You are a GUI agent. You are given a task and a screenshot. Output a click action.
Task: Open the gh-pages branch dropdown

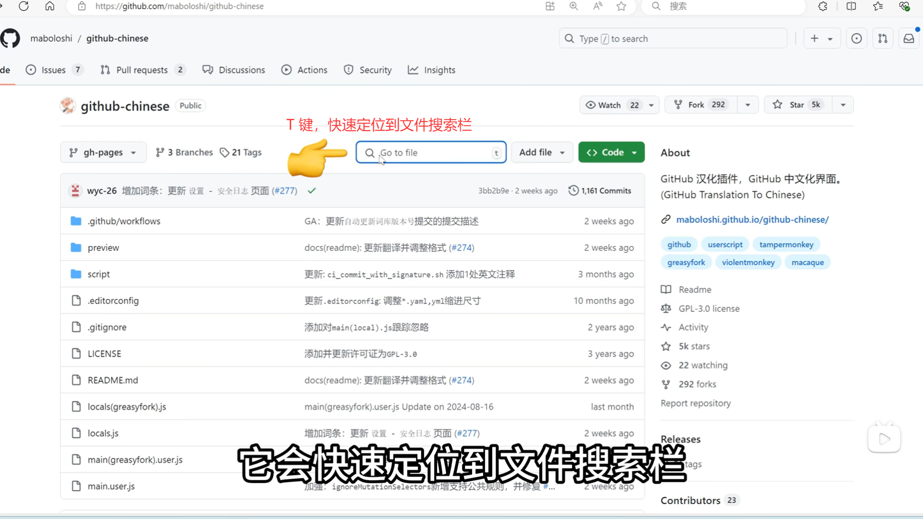(103, 152)
